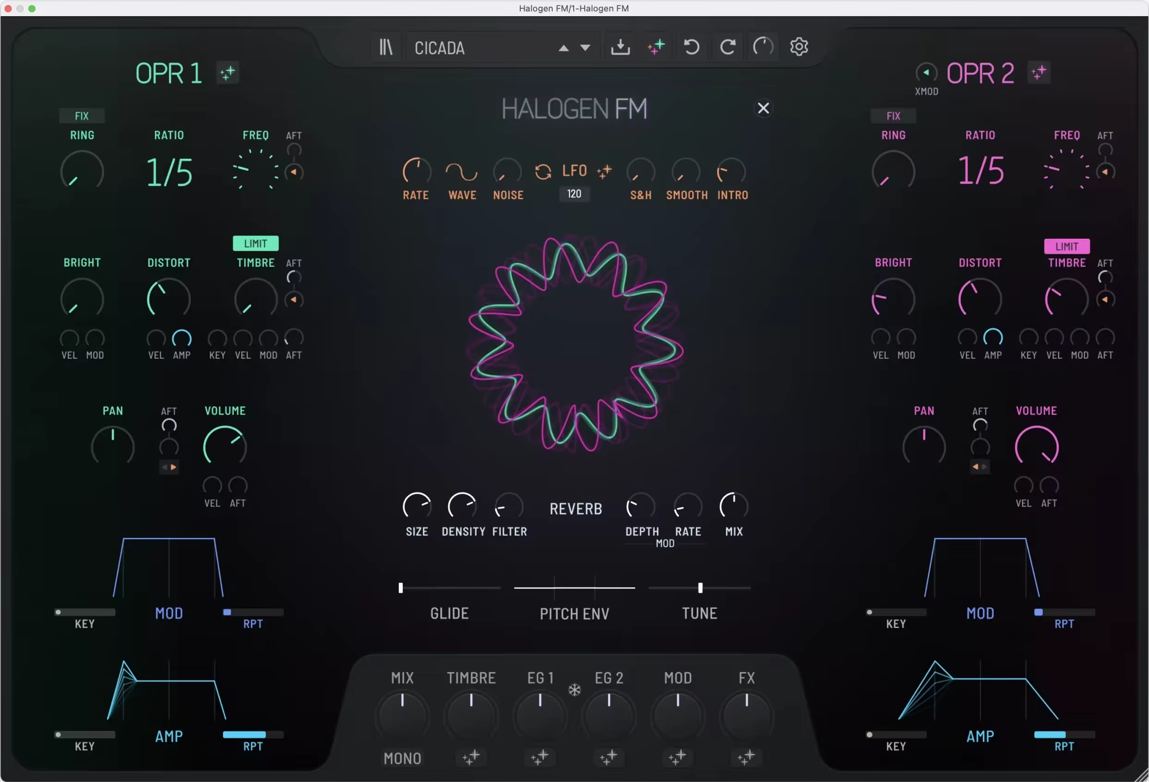Click the OPR 1 RATIO 1/5 value
1149x782 pixels.
169,173
